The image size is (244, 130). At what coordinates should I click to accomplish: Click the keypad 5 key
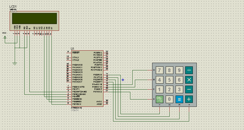coord(169,80)
